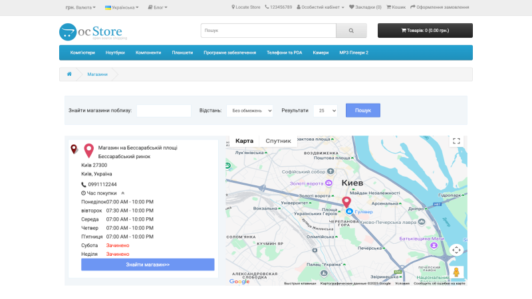The image size is (532, 299).
Task: Open the Телефони та PDA menu item
Action: 285,52
